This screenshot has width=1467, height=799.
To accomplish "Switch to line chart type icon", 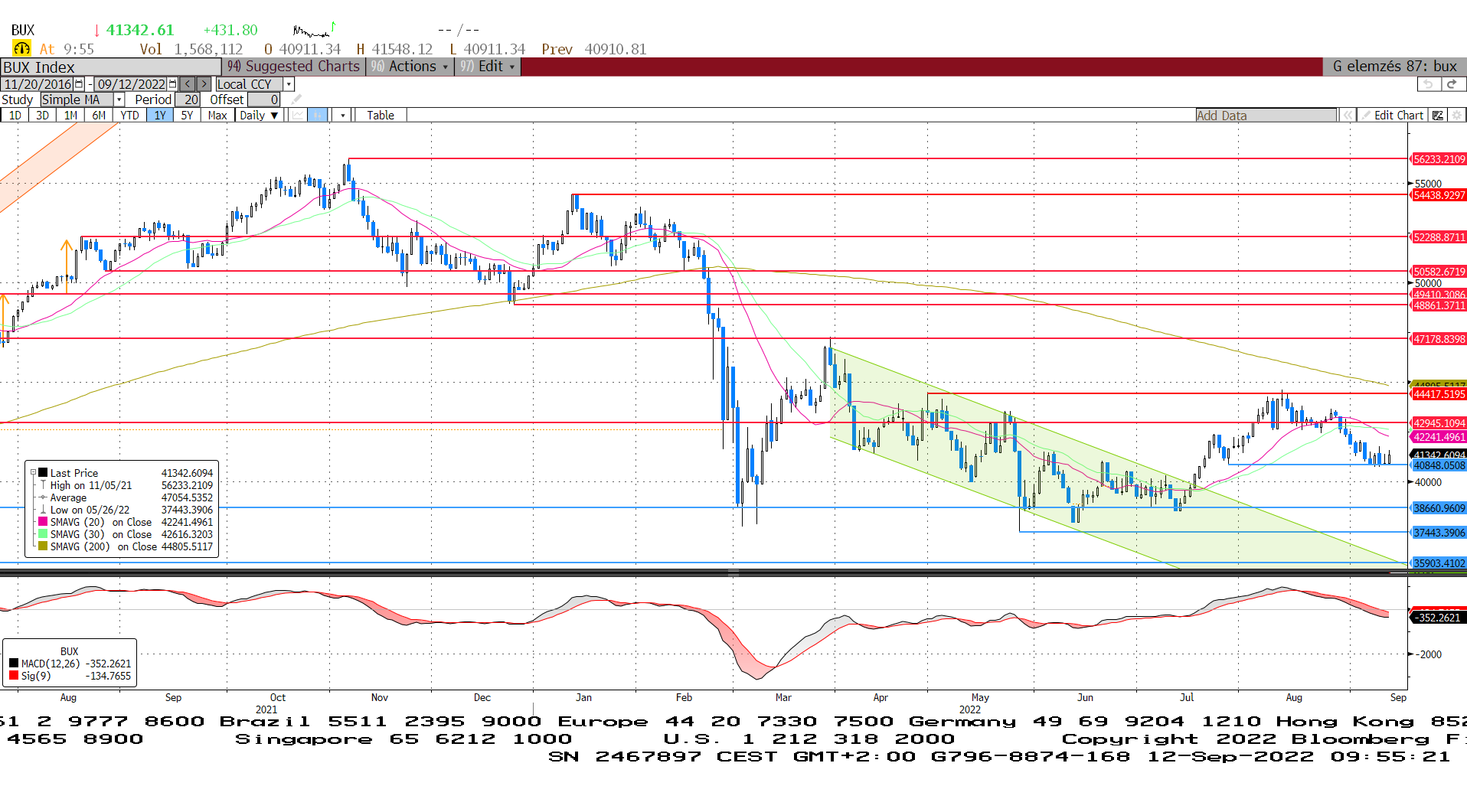I will 298,115.
